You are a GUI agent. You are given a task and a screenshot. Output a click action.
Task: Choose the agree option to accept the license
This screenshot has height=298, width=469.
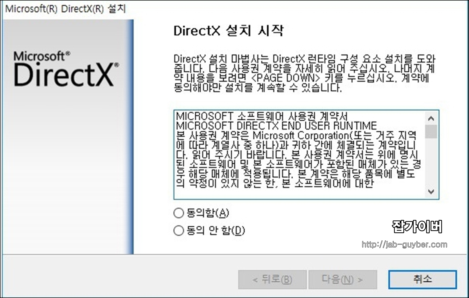pos(179,214)
